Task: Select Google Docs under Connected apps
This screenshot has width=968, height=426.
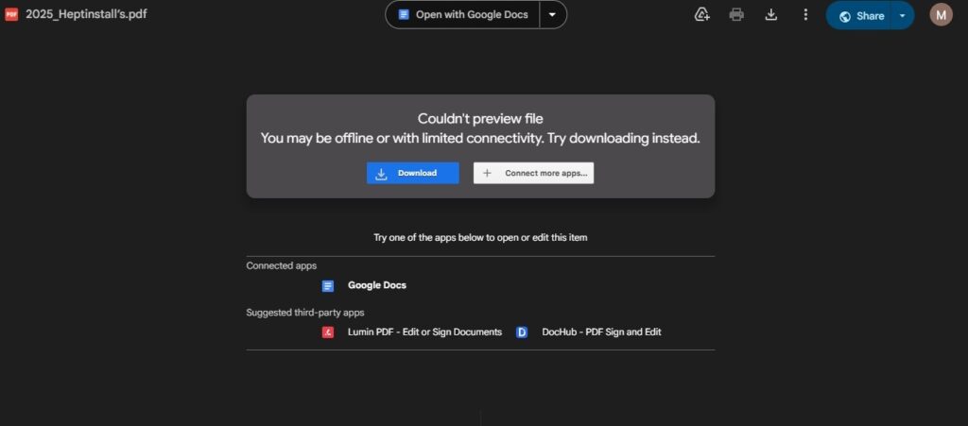Action: pyautogui.click(x=376, y=285)
